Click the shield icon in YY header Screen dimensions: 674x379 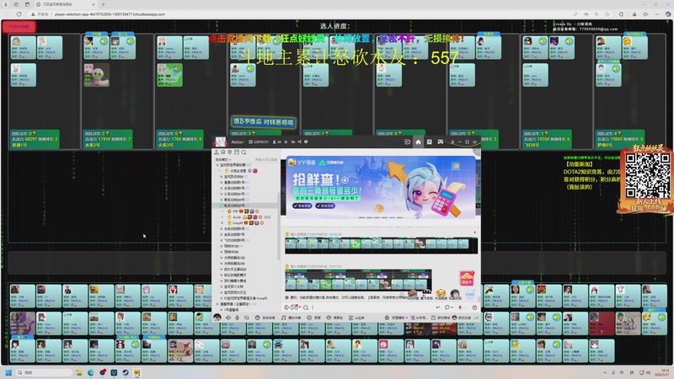click(x=306, y=141)
